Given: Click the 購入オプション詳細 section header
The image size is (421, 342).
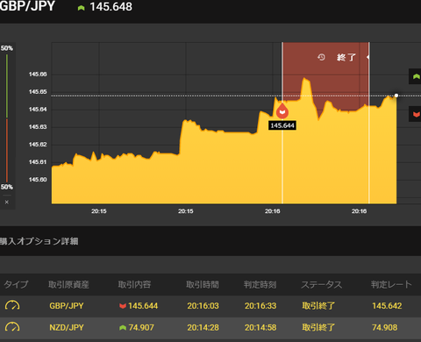Looking at the screenshot, I should pyautogui.click(x=39, y=241).
